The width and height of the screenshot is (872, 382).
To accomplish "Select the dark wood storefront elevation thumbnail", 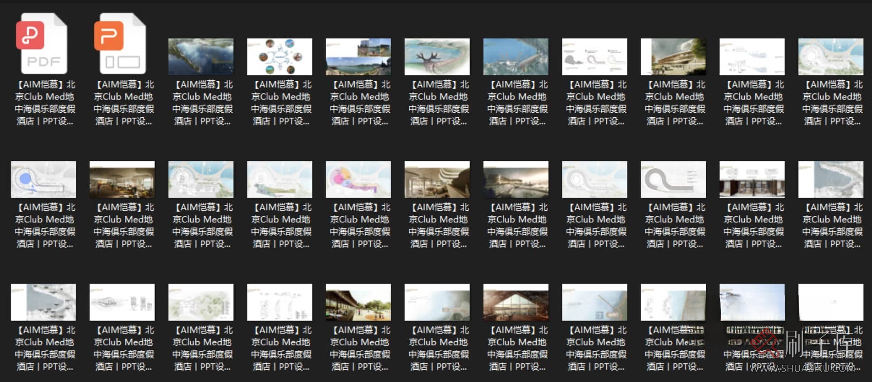I will pyautogui.click(x=752, y=179).
